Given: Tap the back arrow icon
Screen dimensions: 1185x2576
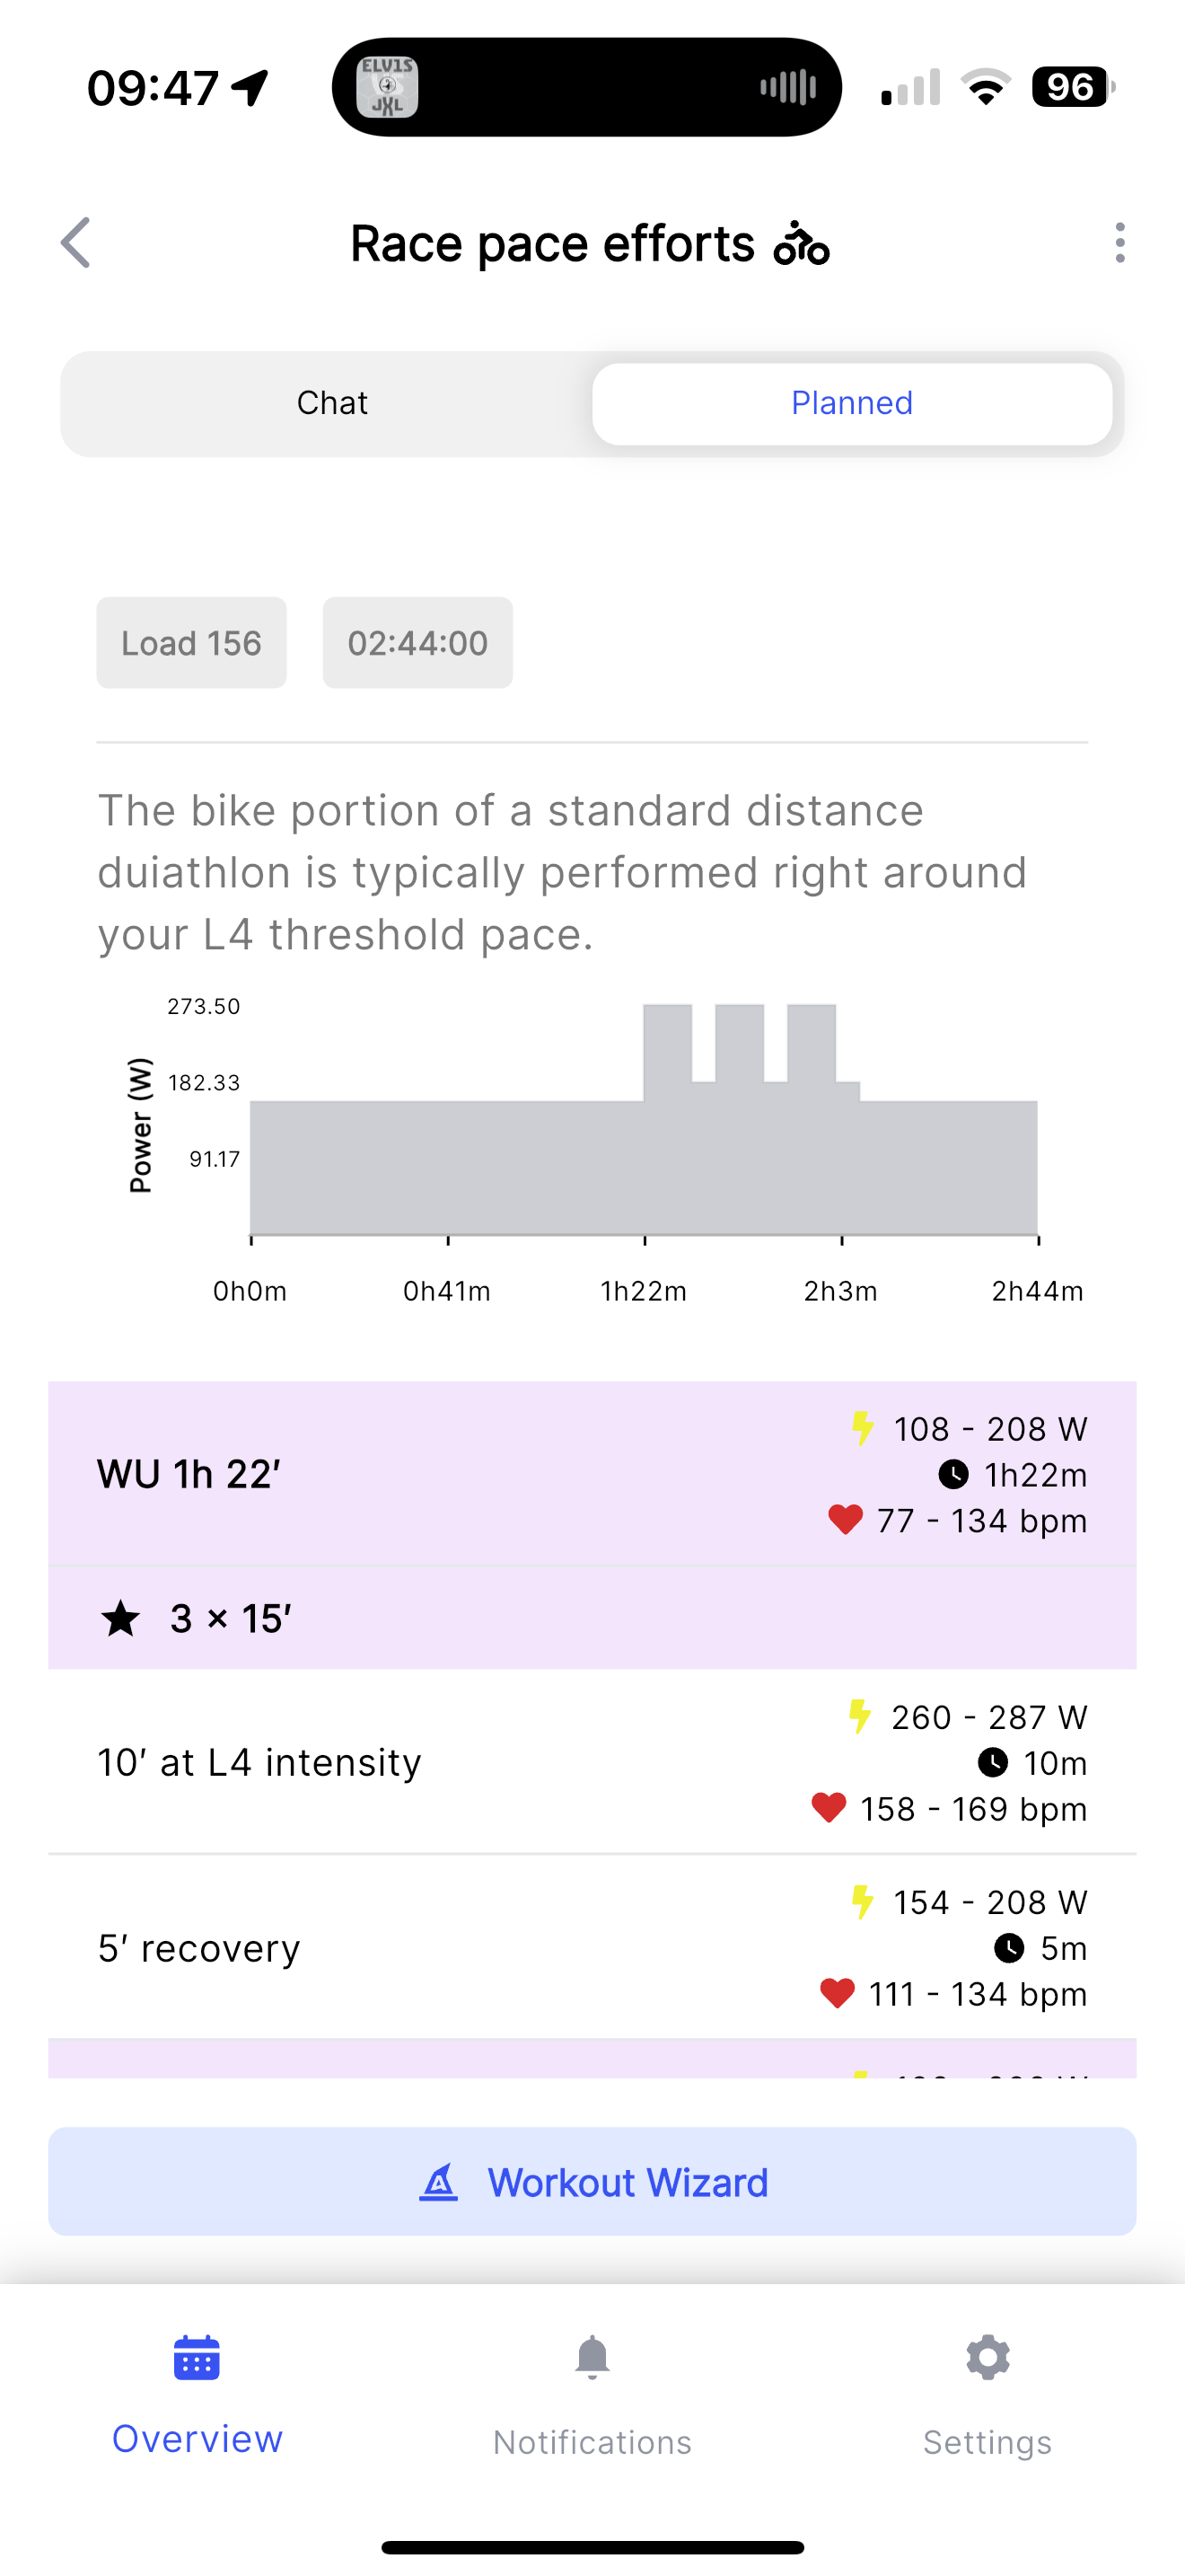Looking at the screenshot, I should coord(76,243).
